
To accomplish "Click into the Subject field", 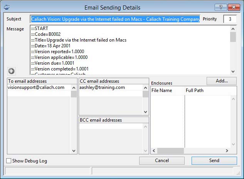I will [115, 19].
